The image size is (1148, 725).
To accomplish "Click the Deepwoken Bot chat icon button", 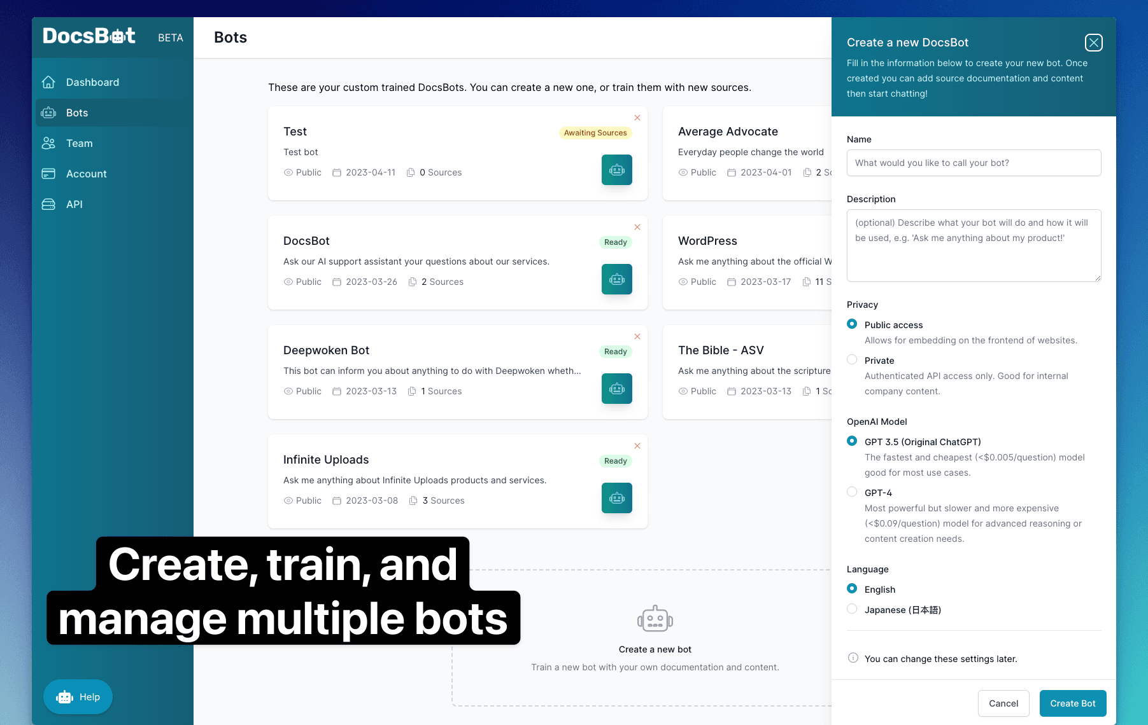I will tap(616, 389).
